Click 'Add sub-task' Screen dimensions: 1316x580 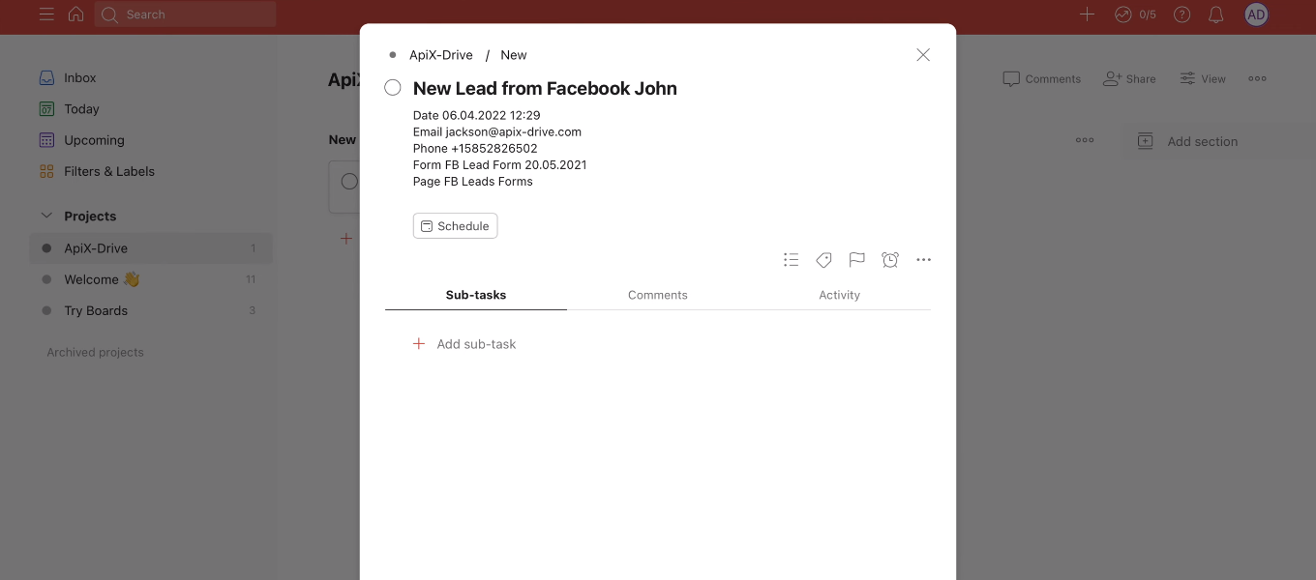(476, 343)
